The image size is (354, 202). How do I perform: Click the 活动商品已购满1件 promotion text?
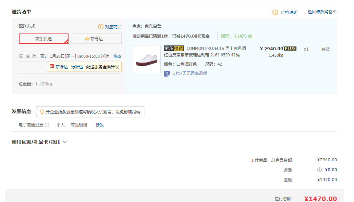pos(171,36)
